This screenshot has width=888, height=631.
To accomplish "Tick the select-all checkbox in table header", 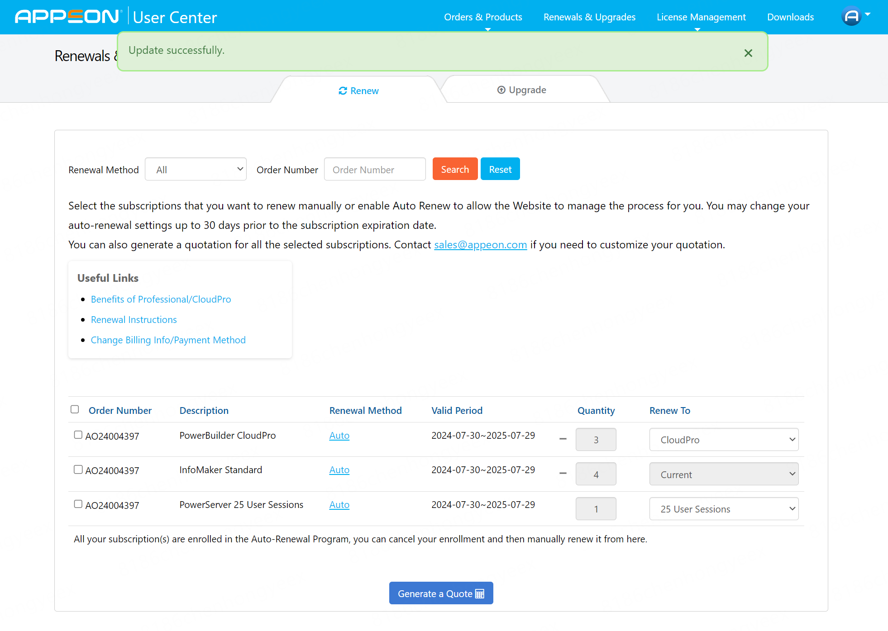I will [75, 409].
